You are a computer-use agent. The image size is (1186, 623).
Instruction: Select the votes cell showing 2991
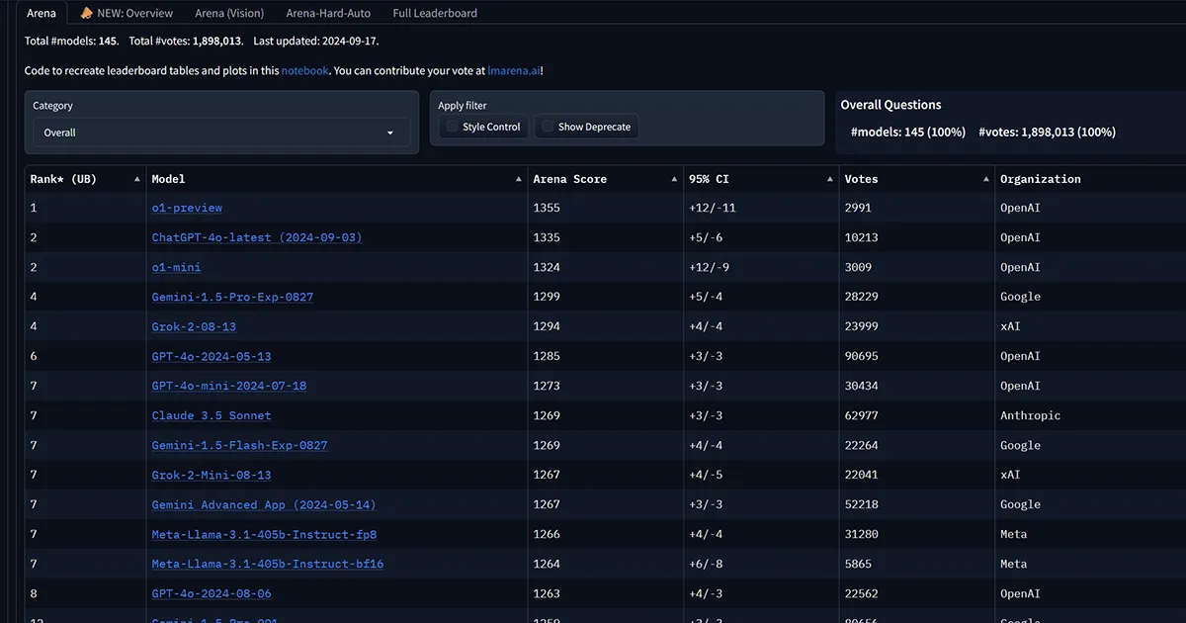pyautogui.click(x=917, y=208)
